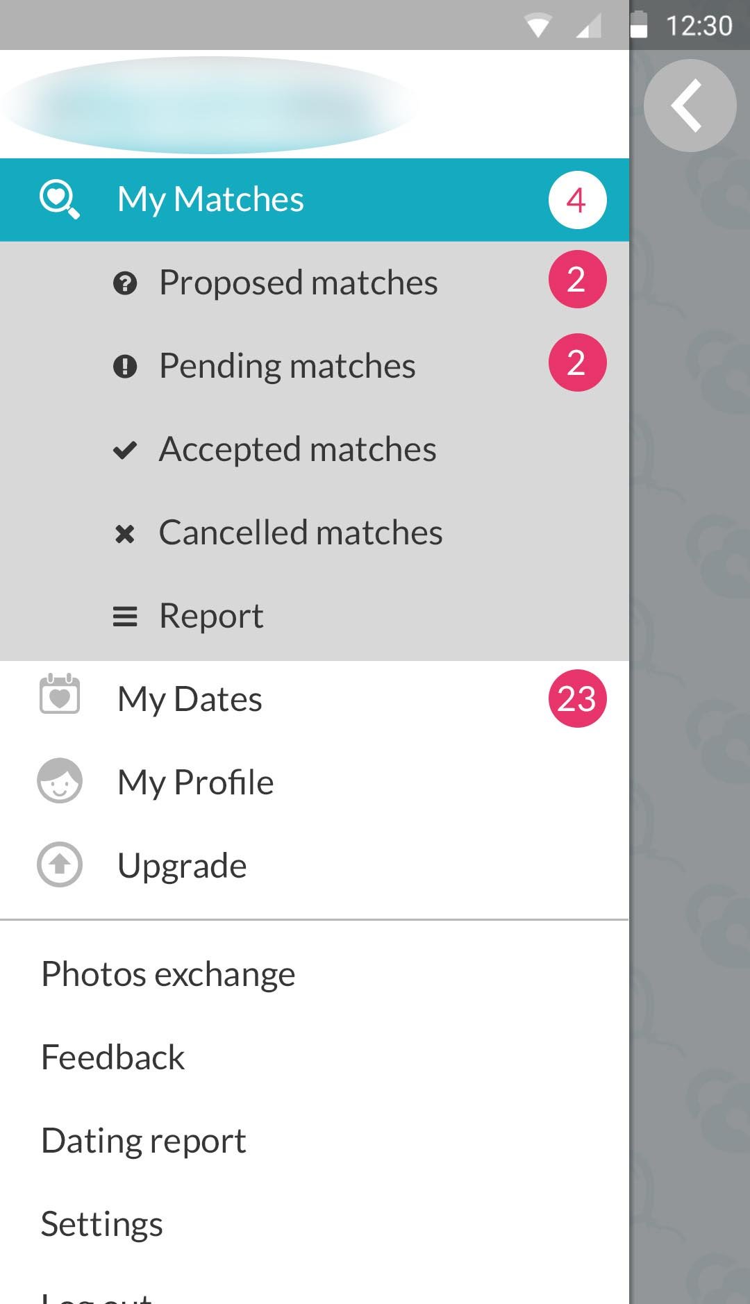Open the My Dates text item
The image size is (750, 1304).
tap(190, 699)
